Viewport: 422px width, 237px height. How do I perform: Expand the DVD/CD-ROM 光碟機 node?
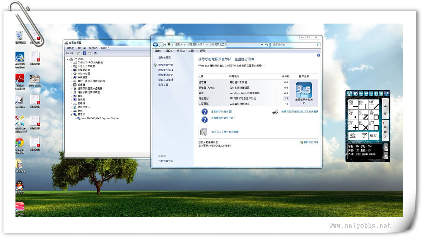coord(71,63)
